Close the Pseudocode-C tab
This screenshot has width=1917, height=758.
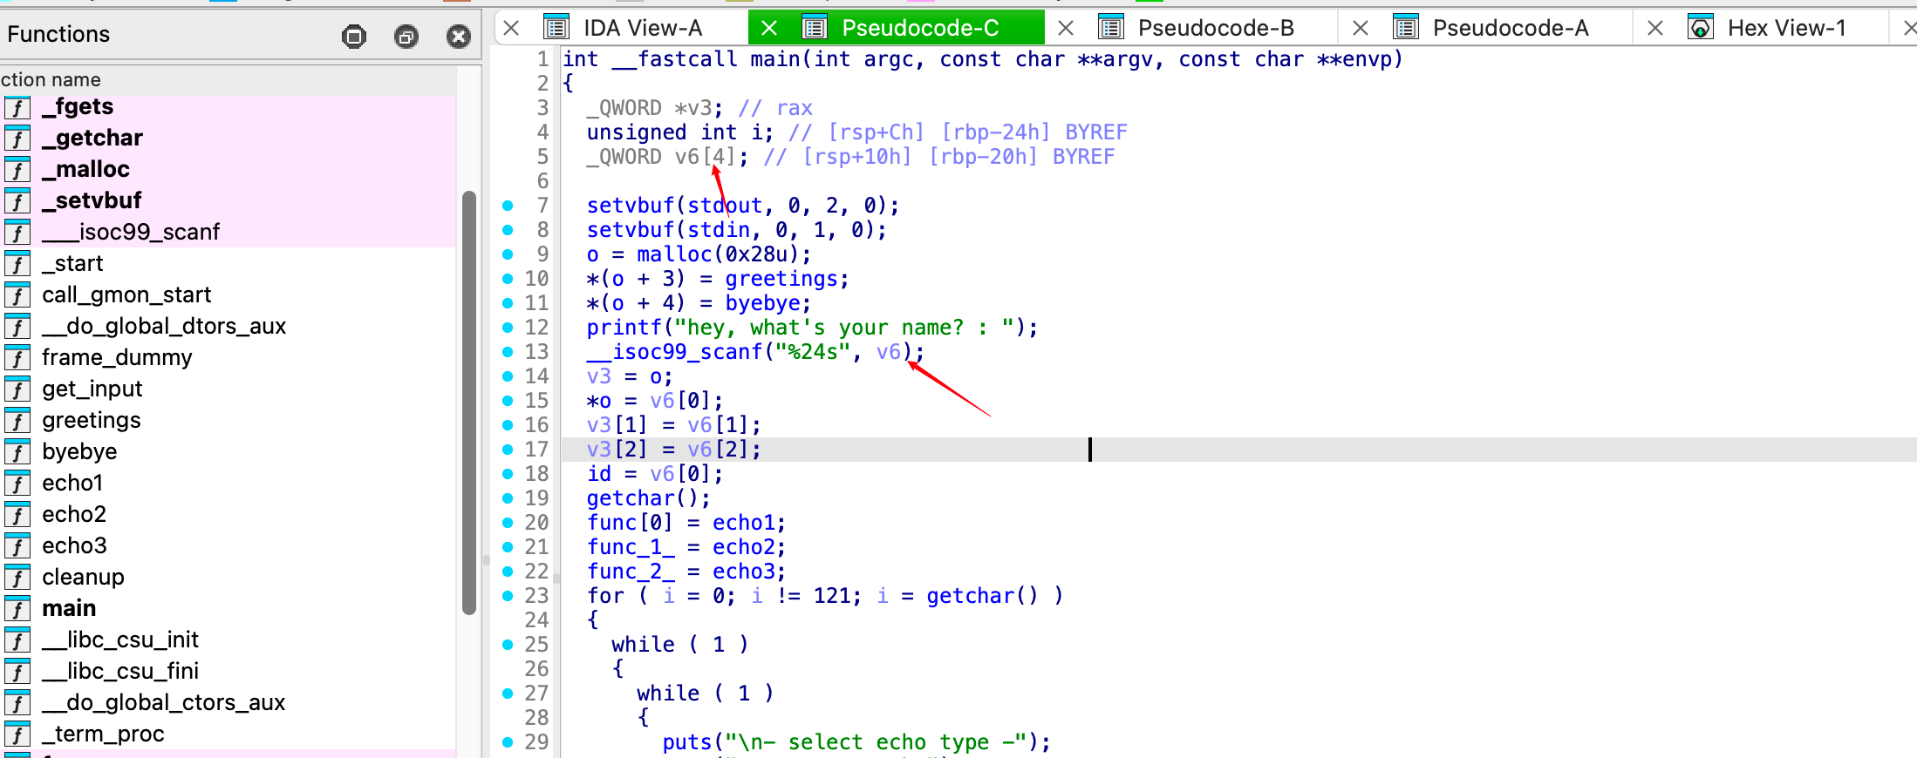pos(769,28)
